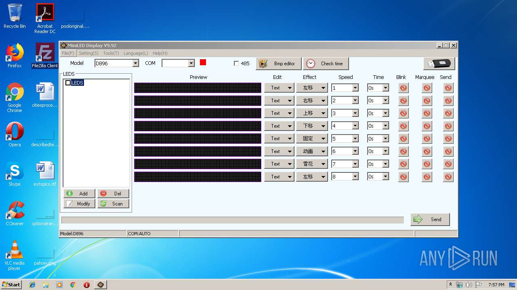517x290 pixels.
Task: Toggle Blink icon for speed 2 row
Action: click(403, 101)
